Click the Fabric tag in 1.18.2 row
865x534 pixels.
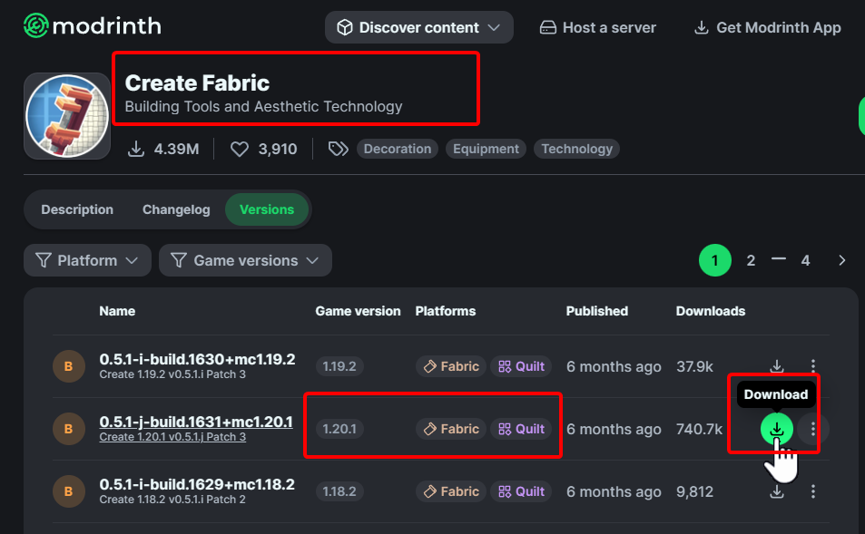pyautogui.click(x=451, y=491)
